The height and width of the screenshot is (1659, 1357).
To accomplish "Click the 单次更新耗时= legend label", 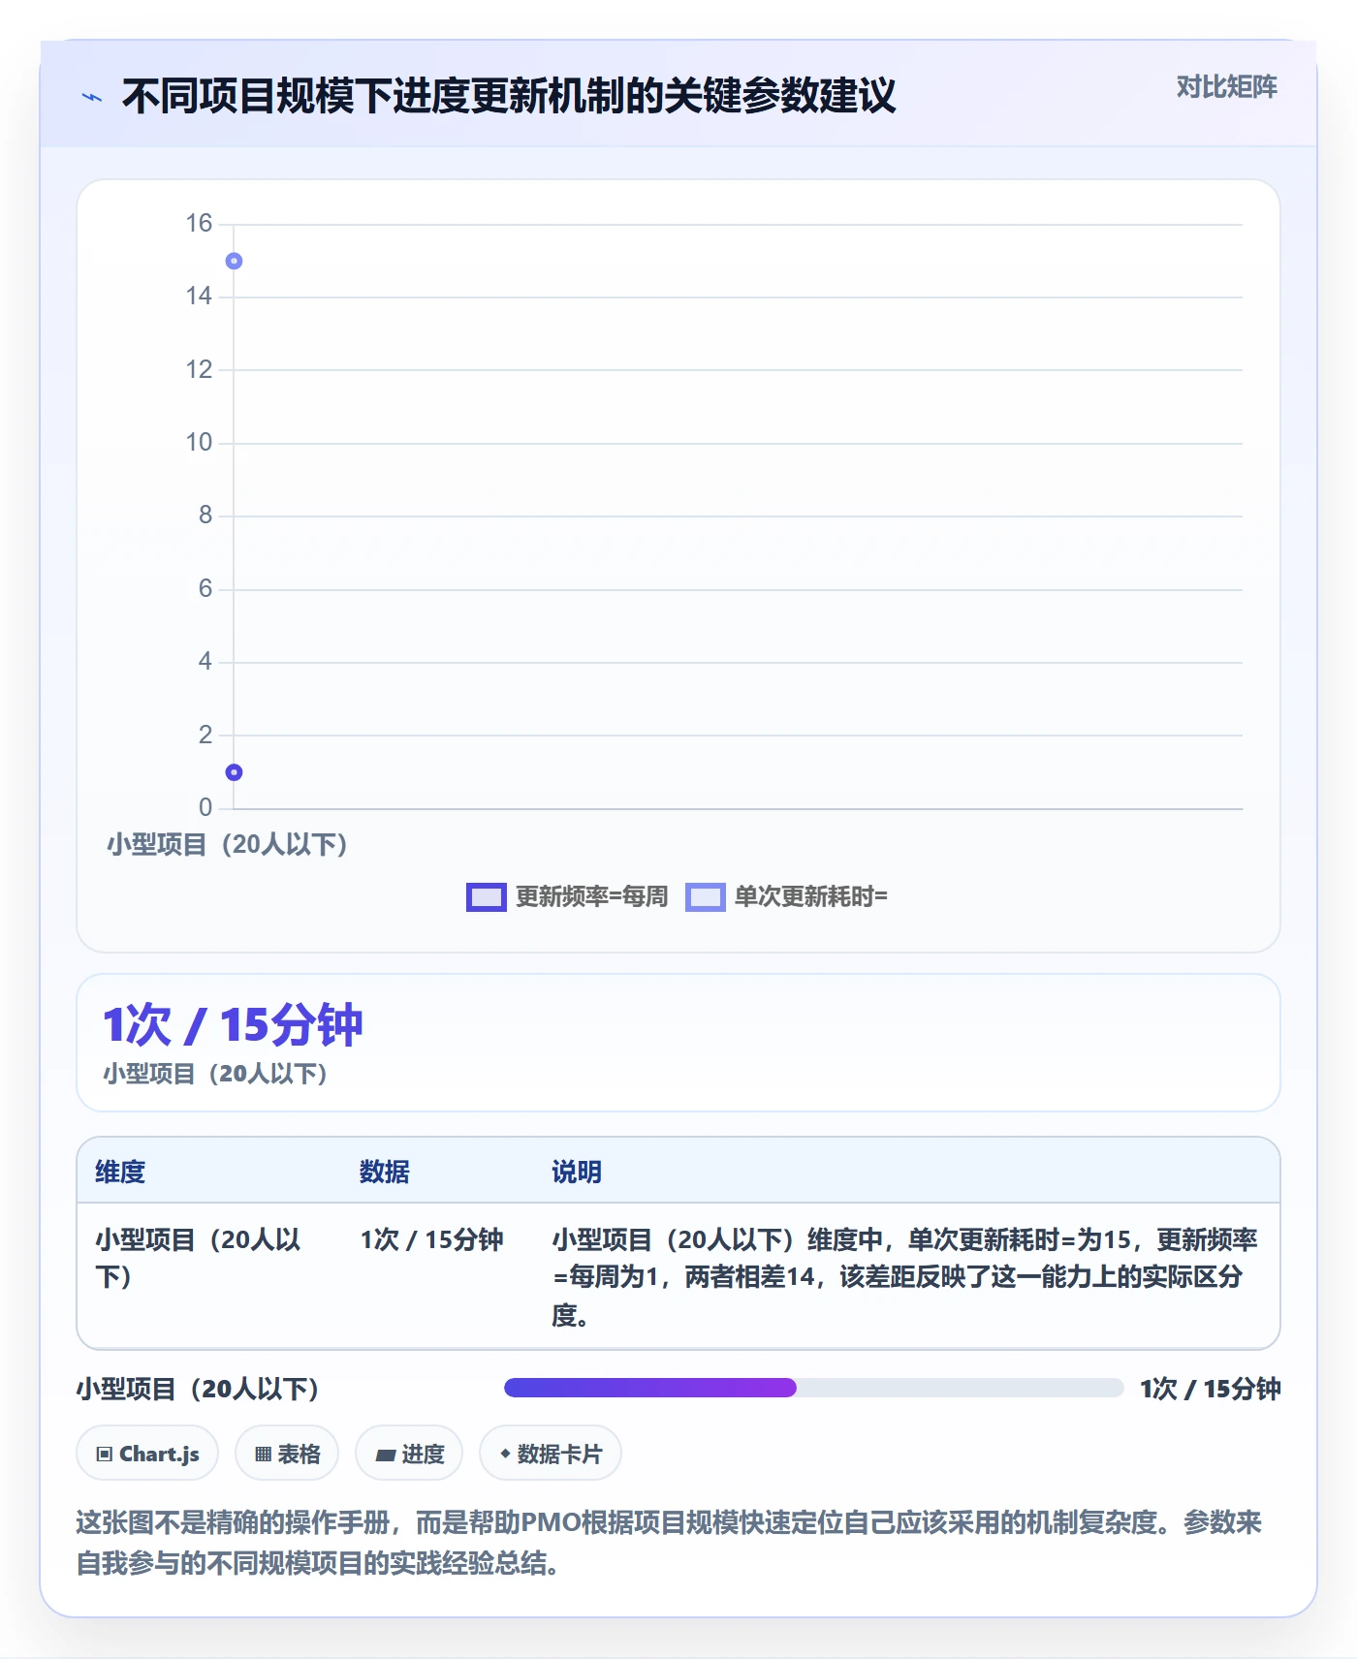I will coord(811,897).
